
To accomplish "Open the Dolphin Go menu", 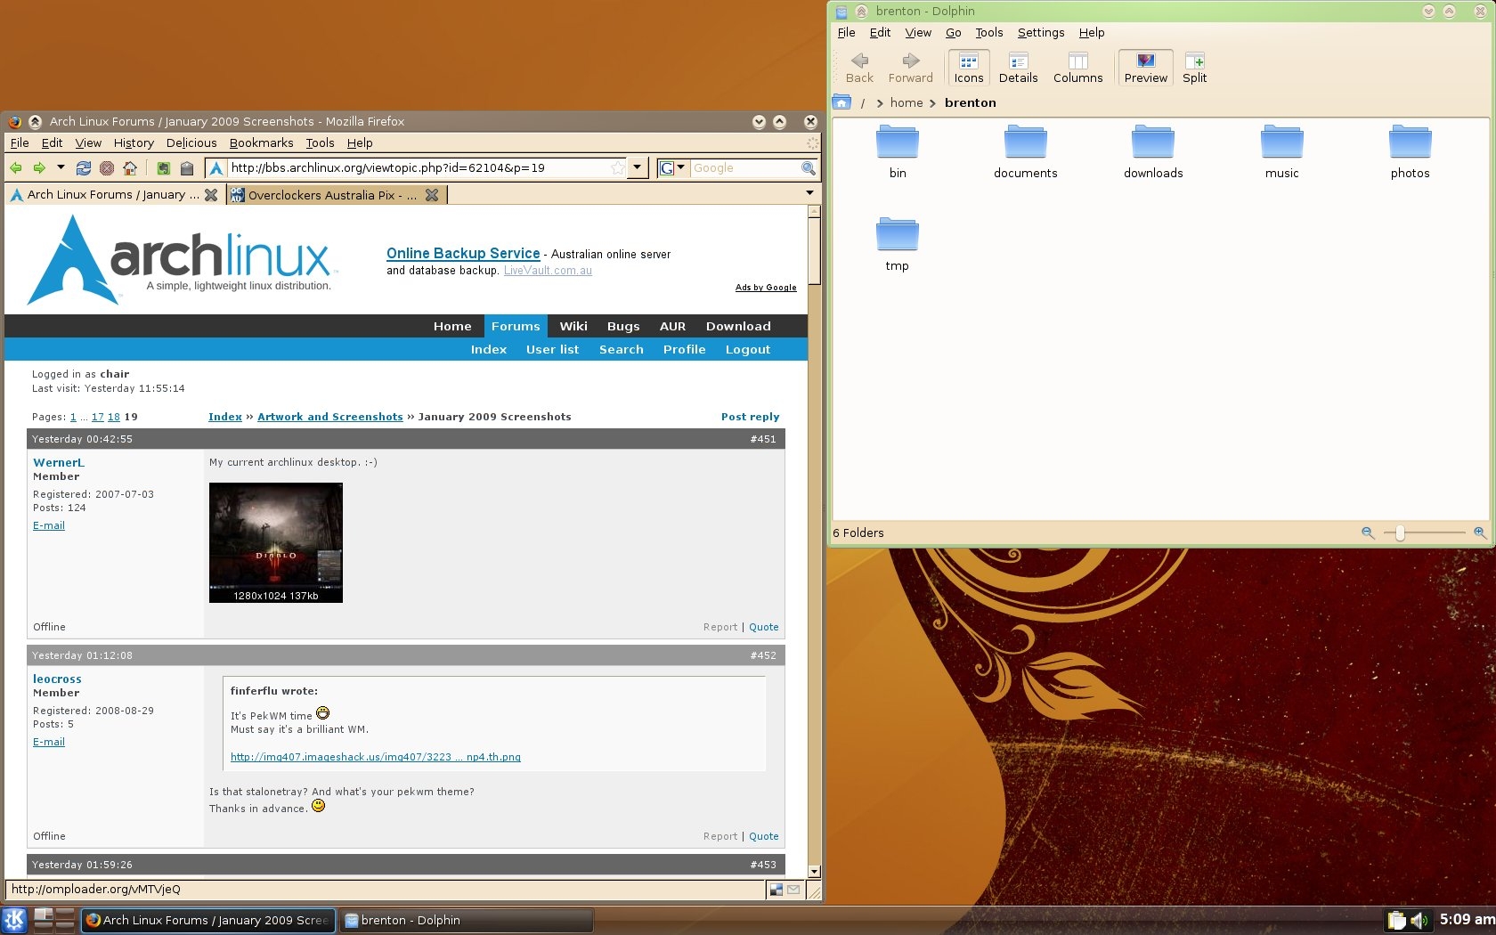I will [x=953, y=33].
